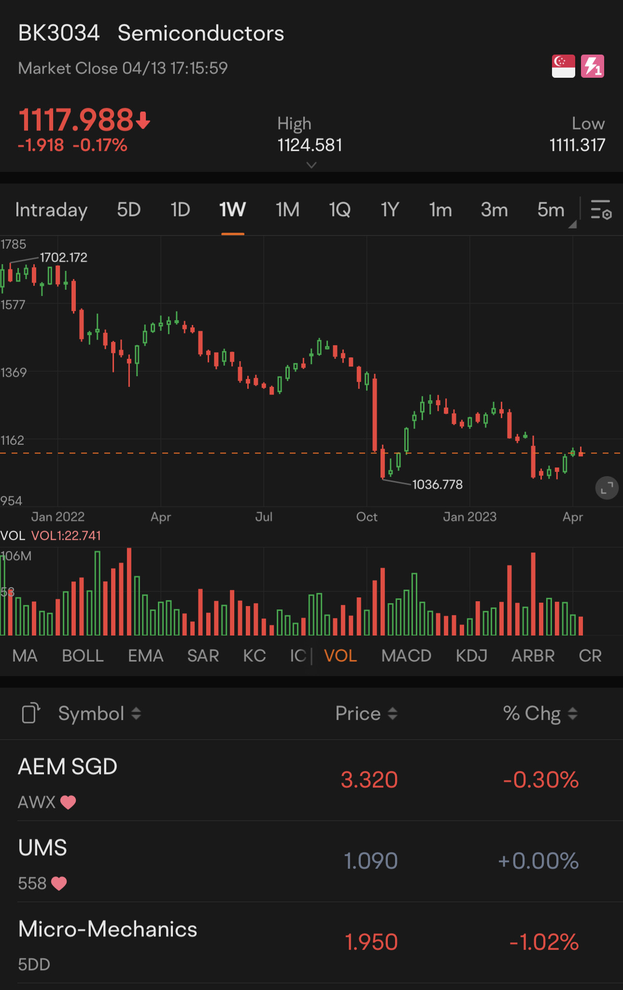Enable BOLL indicator overlay
The width and height of the screenshot is (623, 990).
tap(83, 656)
